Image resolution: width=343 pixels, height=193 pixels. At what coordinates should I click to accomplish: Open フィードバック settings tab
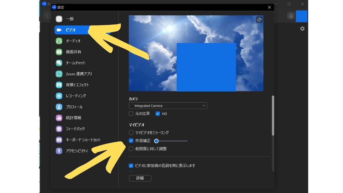tap(83, 129)
